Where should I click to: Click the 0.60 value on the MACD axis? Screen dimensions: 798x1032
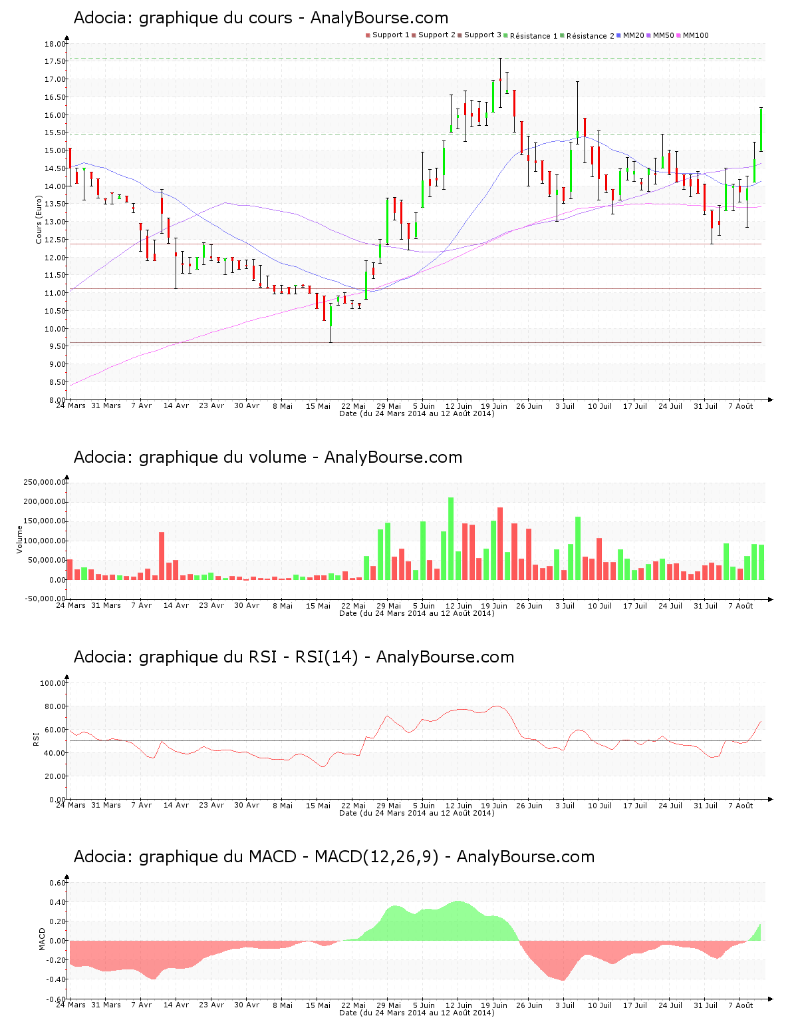(x=57, y=883)
